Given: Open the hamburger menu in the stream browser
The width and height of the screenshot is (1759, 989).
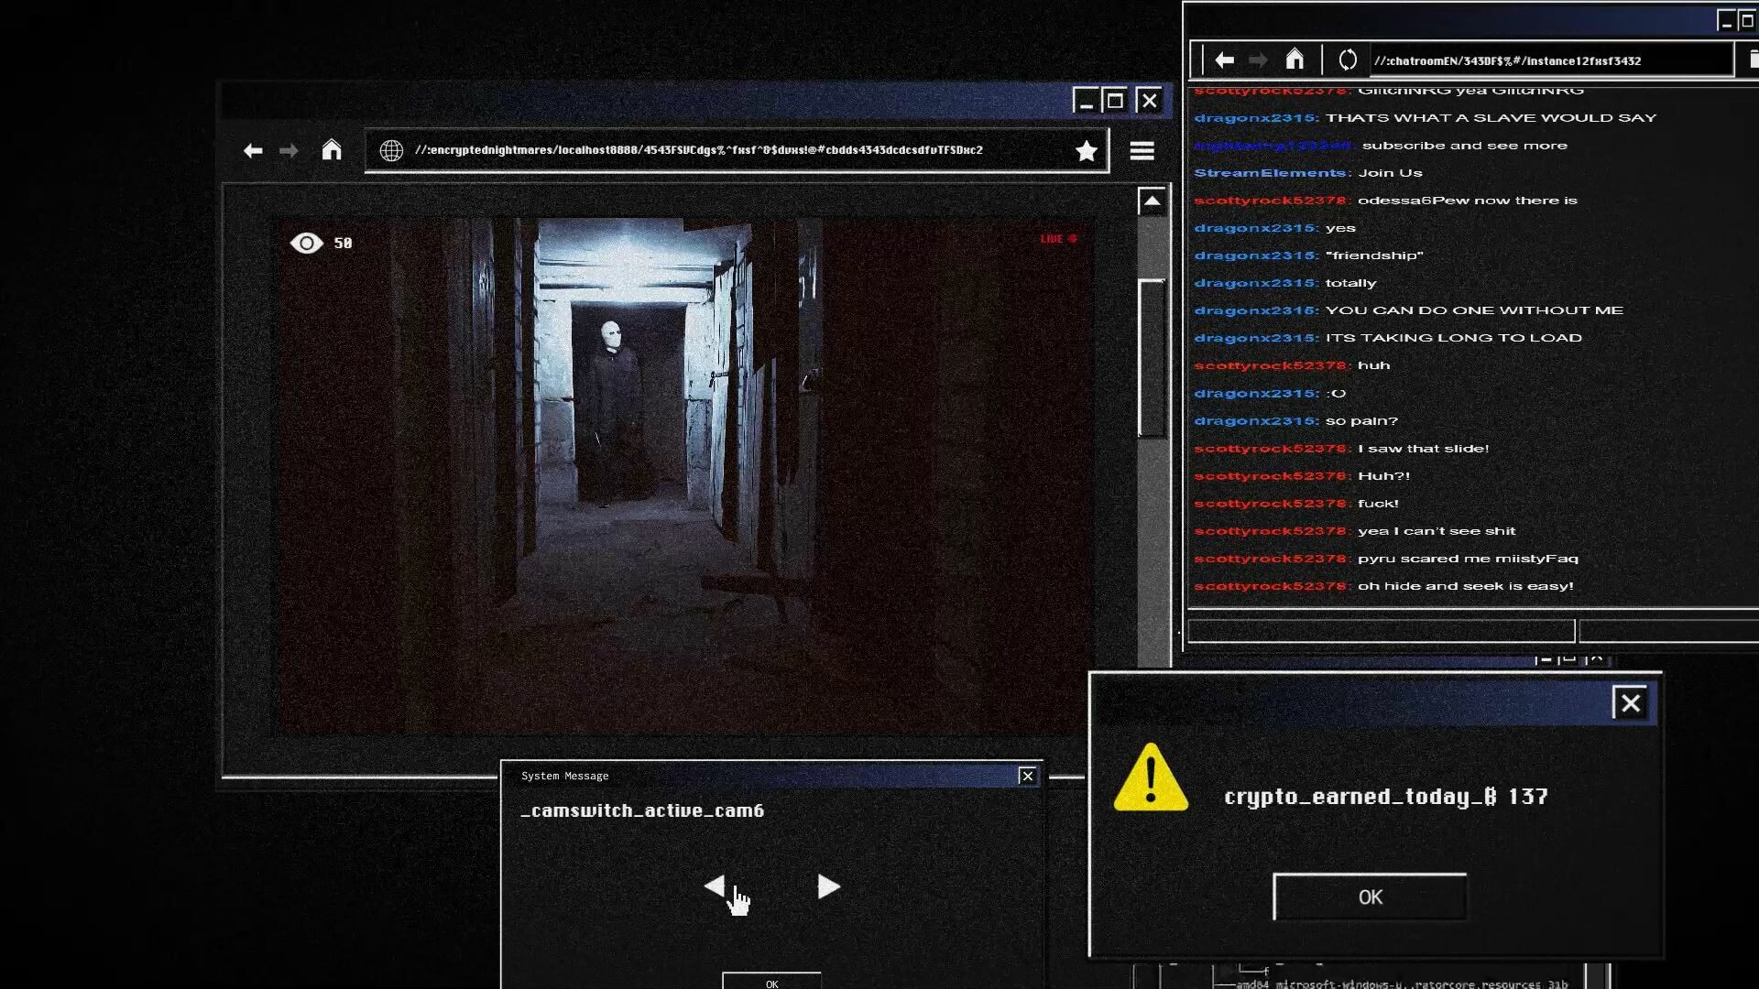Looking at the screenshot, I should click(1142, 150).
